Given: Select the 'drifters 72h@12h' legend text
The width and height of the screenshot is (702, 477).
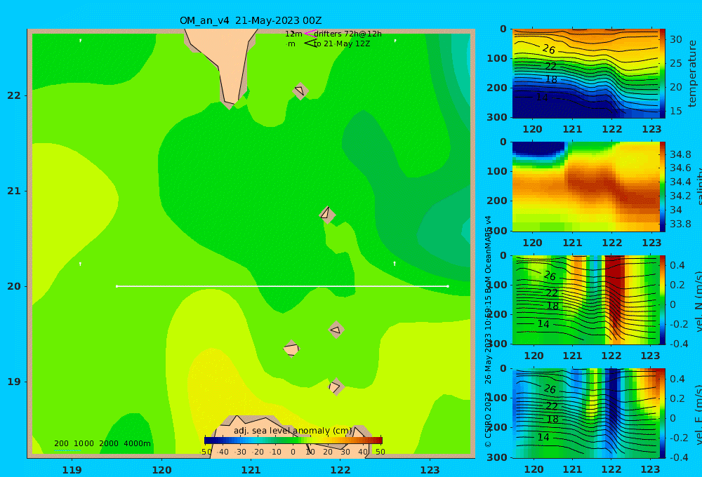Looking at the screenshot, I should tap(348, 34).
